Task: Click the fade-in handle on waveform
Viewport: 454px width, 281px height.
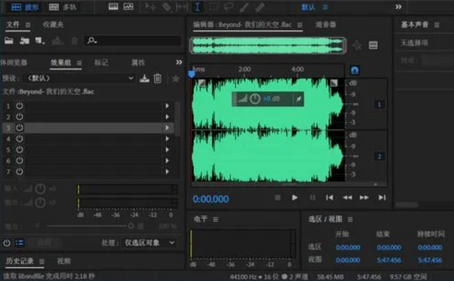Action: coord(201,83)
